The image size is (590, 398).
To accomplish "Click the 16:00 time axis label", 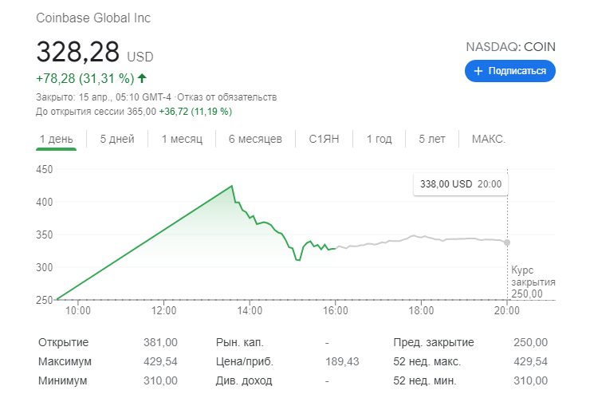I will [335, 310].
